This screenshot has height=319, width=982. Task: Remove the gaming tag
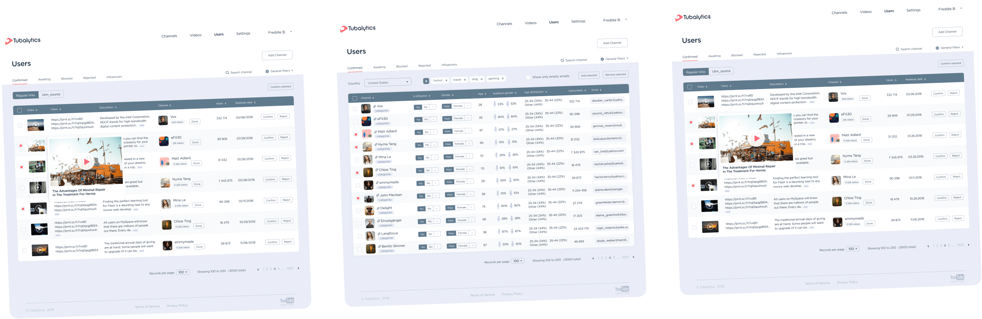click(x=503, y=78)
